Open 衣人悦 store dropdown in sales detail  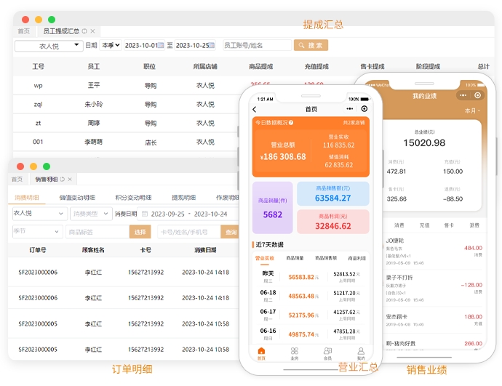click(x=39, y=214)
